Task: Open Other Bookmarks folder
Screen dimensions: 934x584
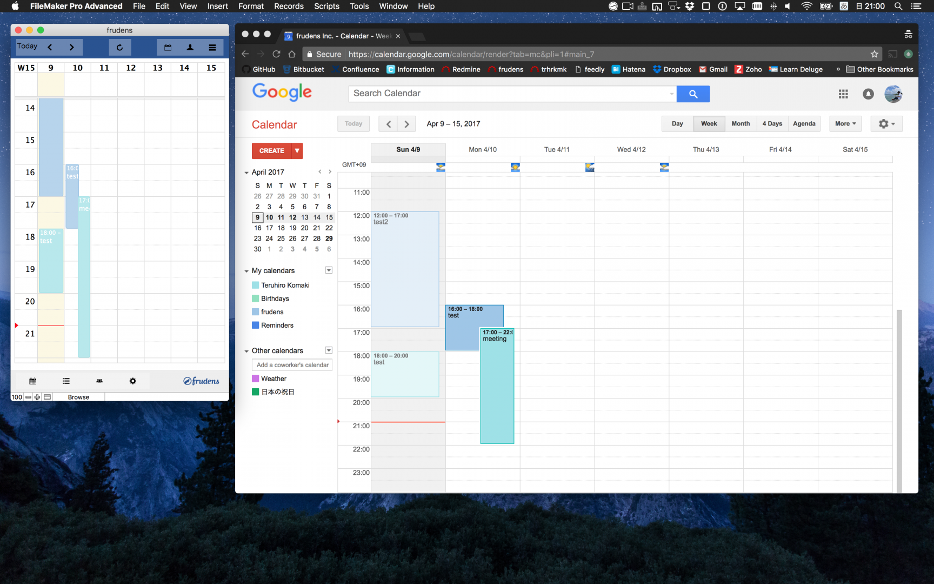Action: [x=879, y=69]
